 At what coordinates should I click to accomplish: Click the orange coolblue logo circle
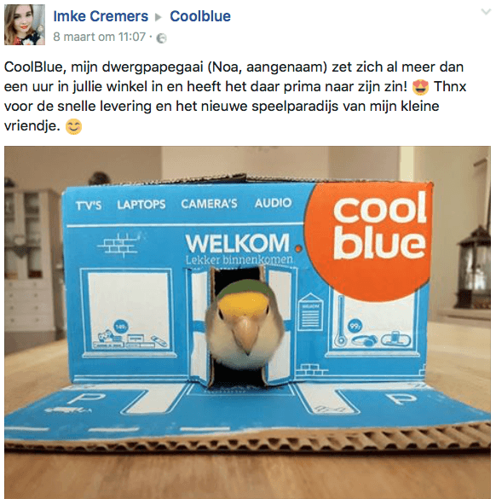tap(368, 241)
